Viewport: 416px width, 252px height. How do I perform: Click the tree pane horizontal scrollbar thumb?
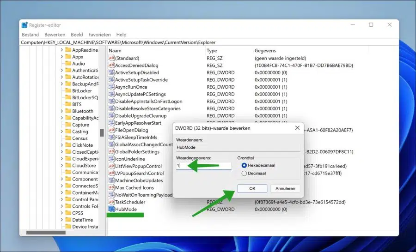[46, 233]
